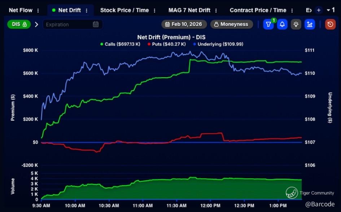Click the 9:30 AM time axis label
This screenshot has width=341, height=212.
[x=41, y=205]
